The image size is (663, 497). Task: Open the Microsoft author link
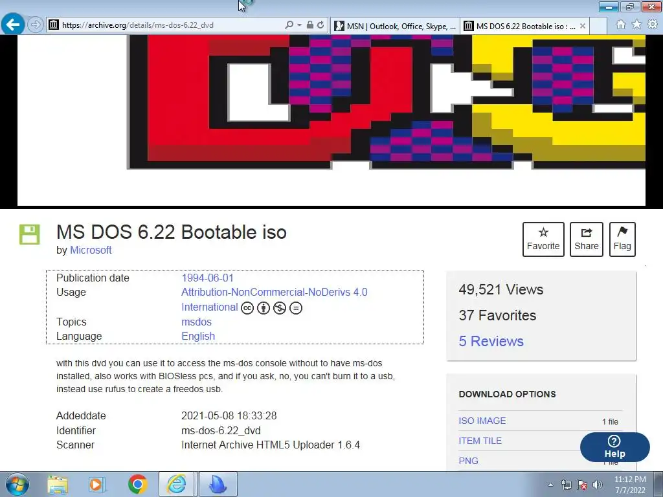coord(91,250)
